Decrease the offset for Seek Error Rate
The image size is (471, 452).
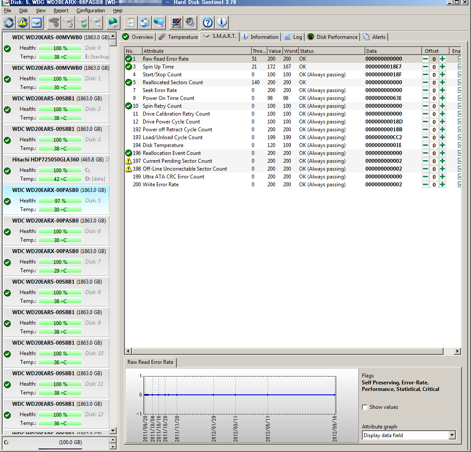click(x=425, y=90)
